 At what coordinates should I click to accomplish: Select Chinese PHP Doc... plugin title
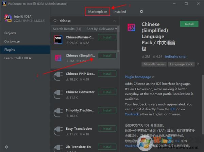pyautogui.click(x=80, y=74)
